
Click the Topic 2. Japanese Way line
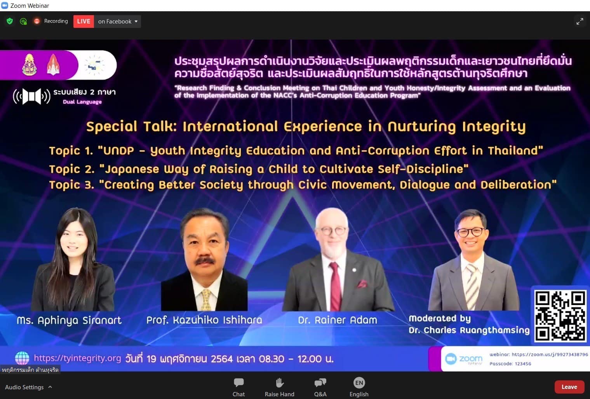tap(259, 169)
